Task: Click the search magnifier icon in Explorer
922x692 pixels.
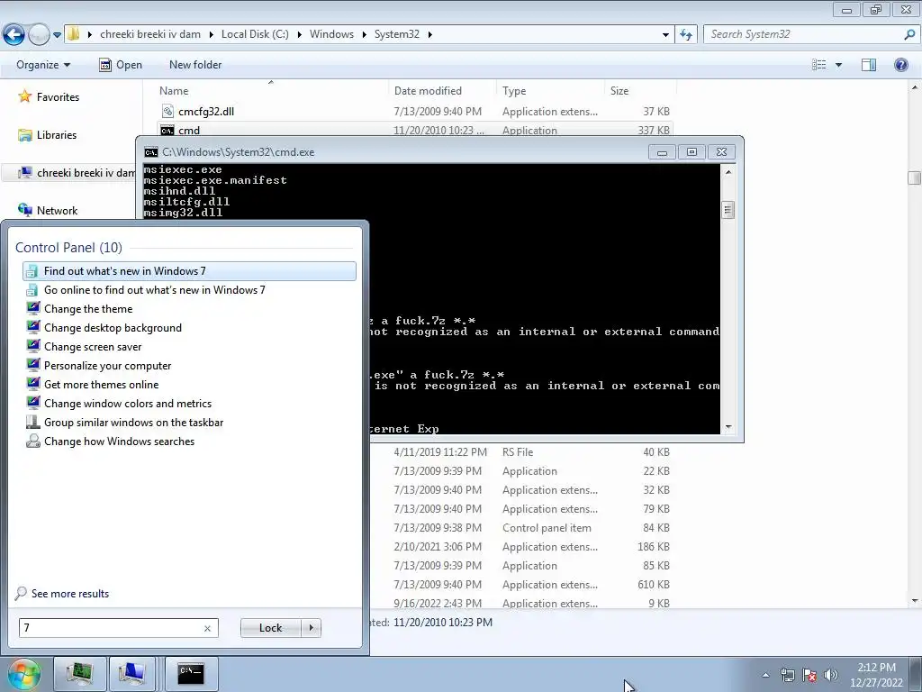Action: [x=909, y=34]
